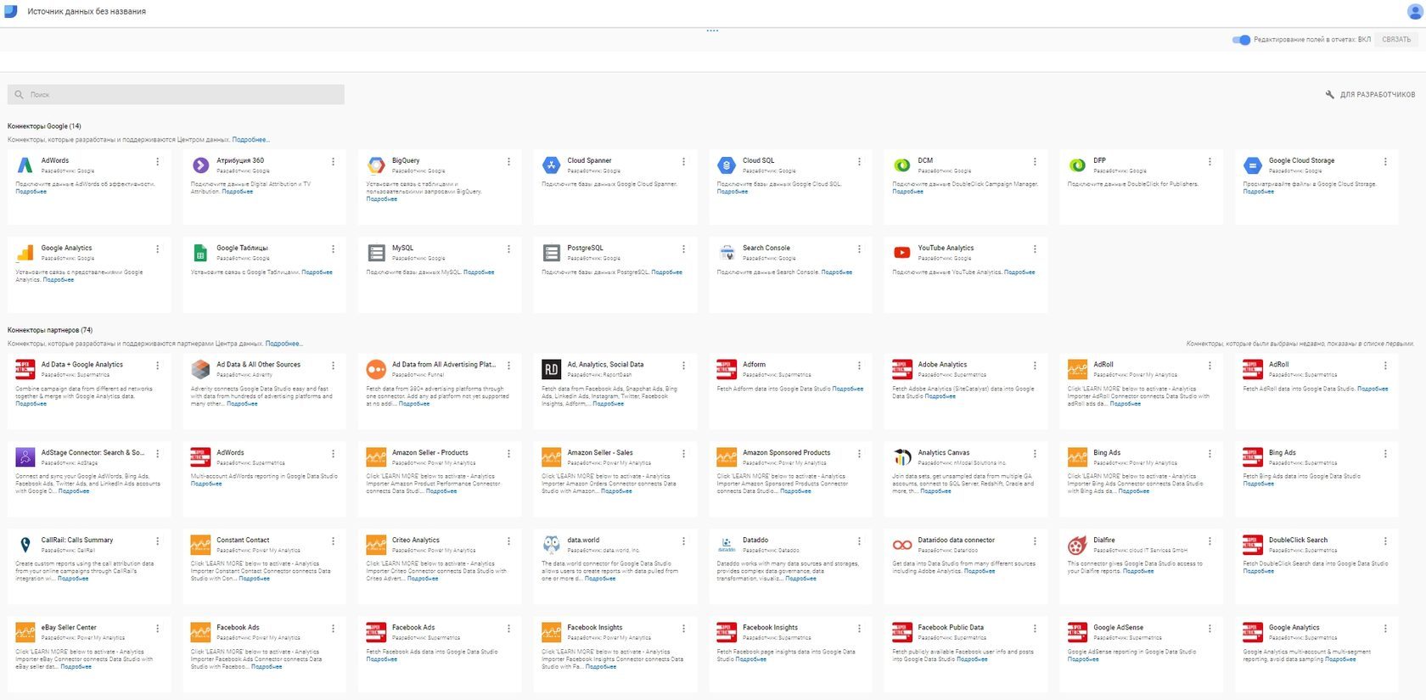Open the BigQuery card three-dot menu
Viewport: 1426px width, 700px height.
point(508,161)
